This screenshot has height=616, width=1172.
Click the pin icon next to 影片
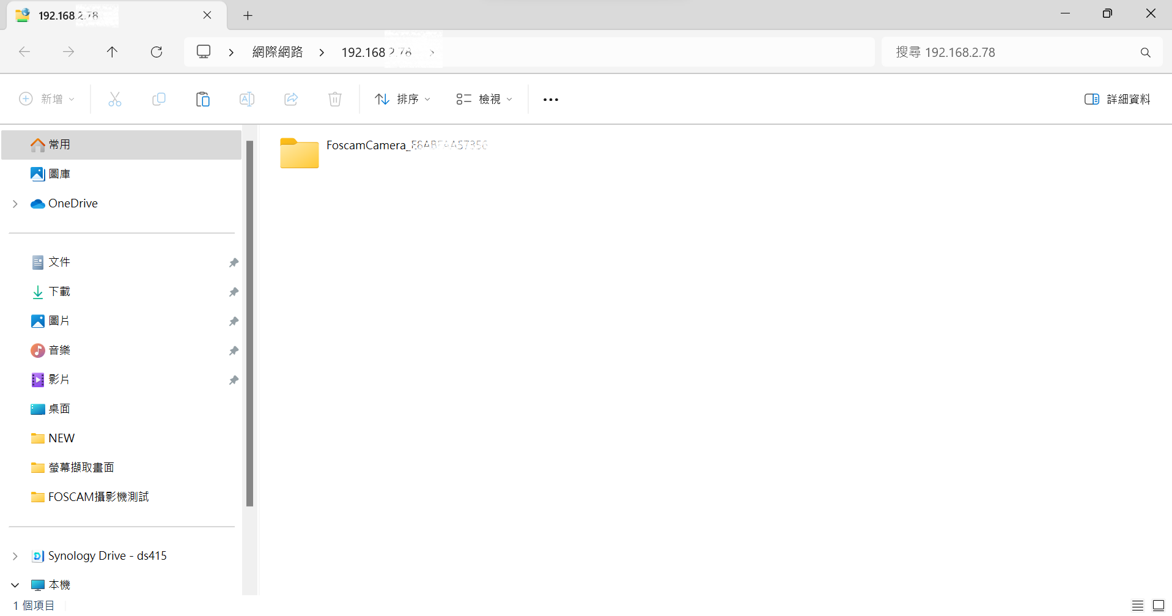[234, 380]
